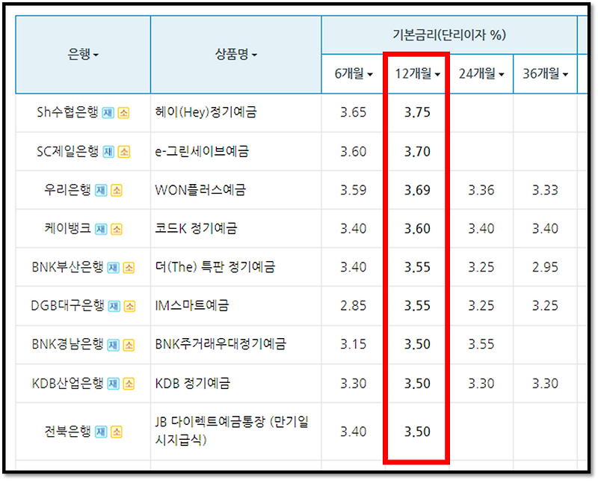
Task: Click the yellow 소 badge for DGB대구은행
Action: point(129,306)
